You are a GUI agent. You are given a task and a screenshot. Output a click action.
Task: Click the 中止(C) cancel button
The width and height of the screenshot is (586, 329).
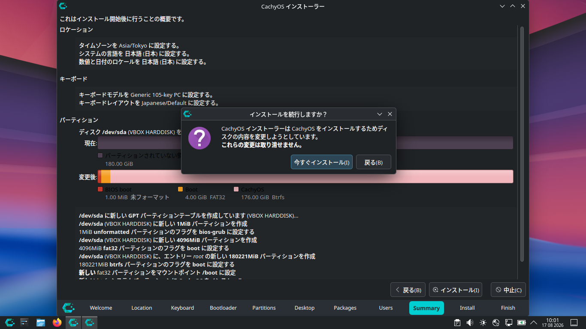508,290
